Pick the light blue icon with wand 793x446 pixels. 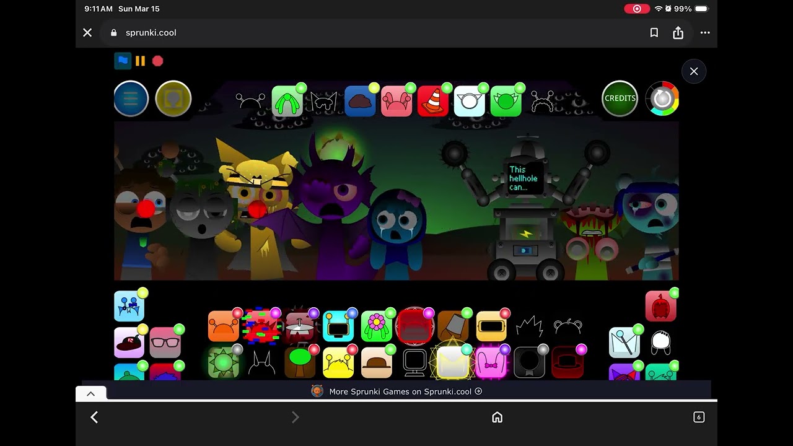coord(624,343)
